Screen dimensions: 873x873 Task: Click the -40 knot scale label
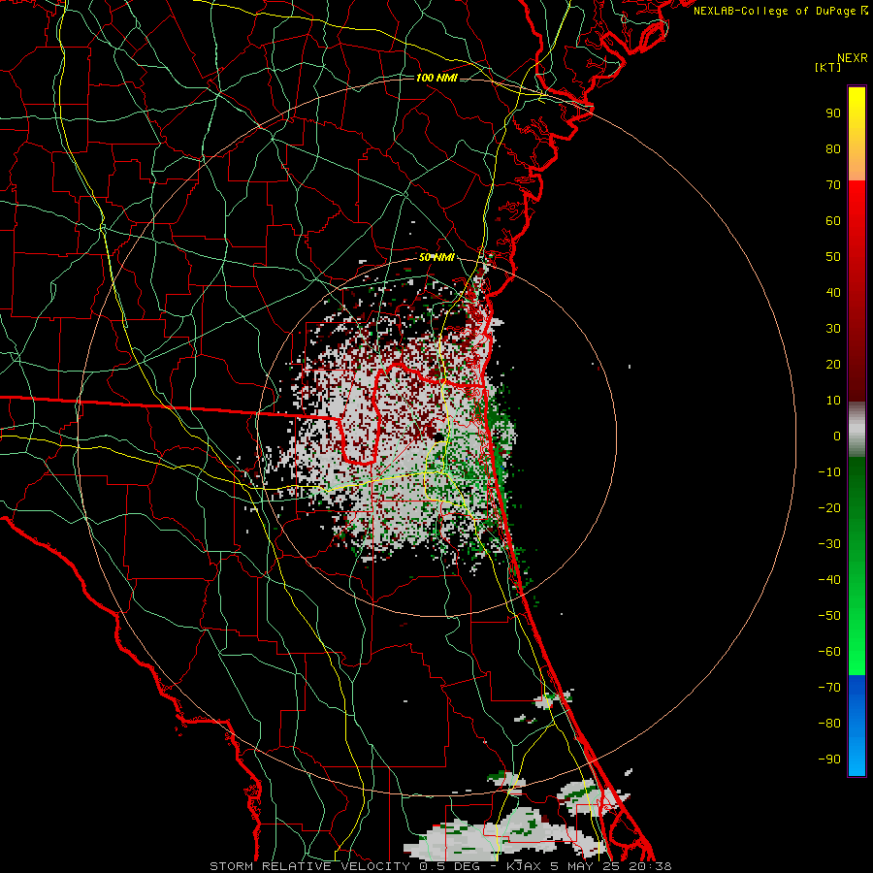tap(829, 580)
